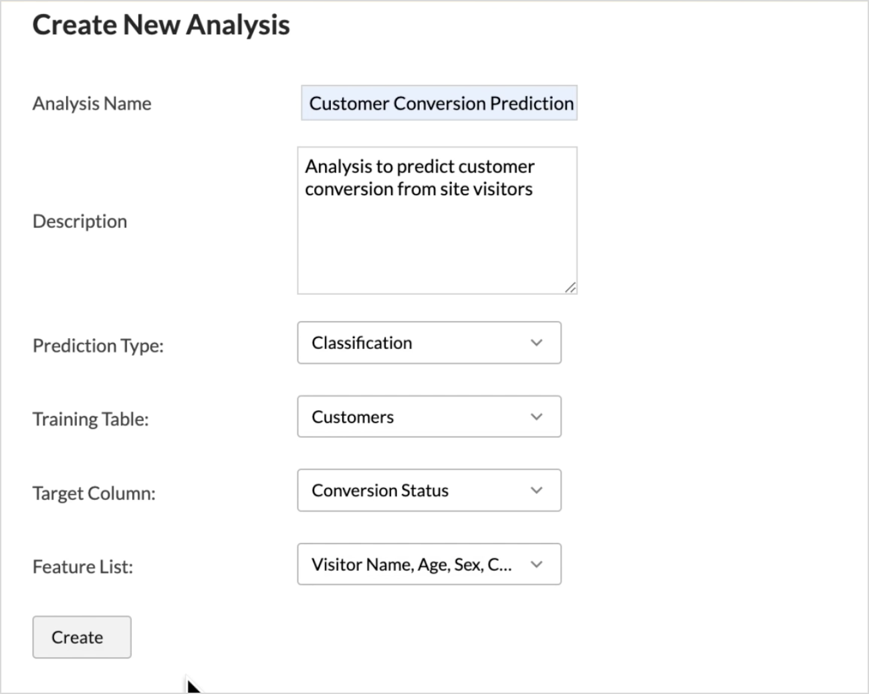Expand the Feature List chevron
Viewport: 869px width, 694px height.
click(x=535, y=564)
